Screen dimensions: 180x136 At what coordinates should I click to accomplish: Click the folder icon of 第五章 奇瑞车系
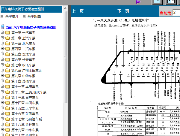(x=7, y=54)
